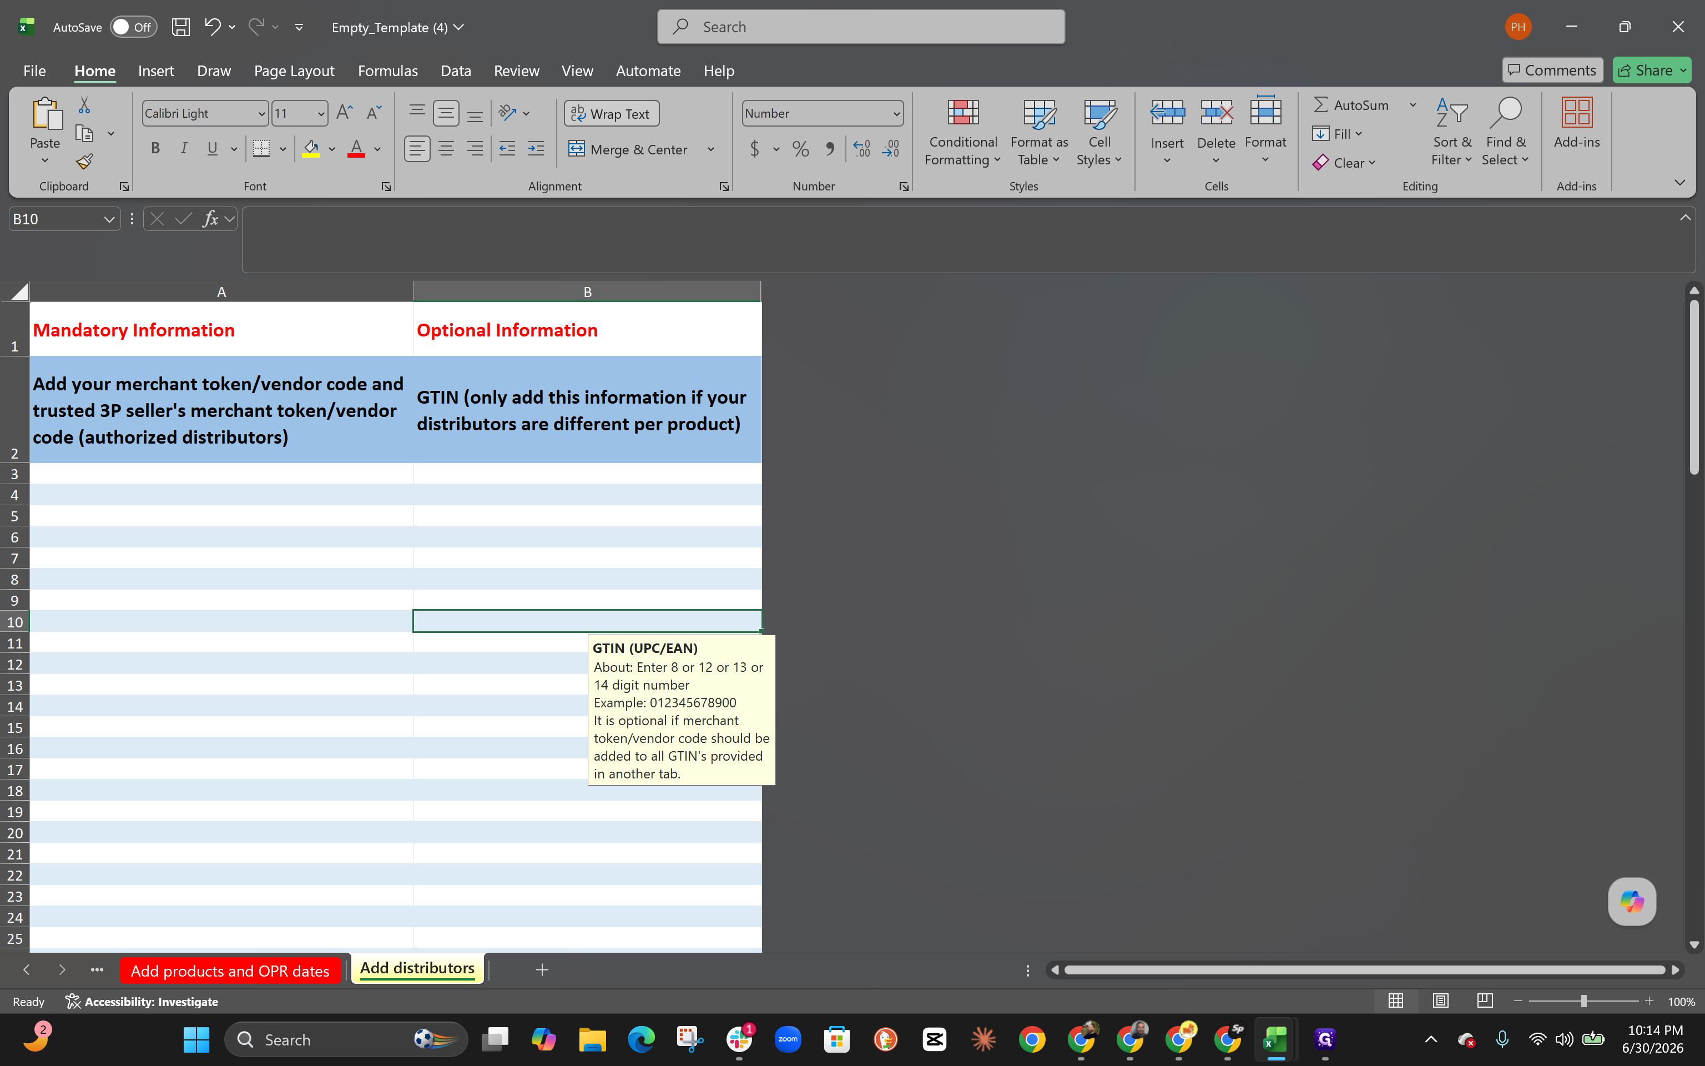The image size is (1705, 1066).
Task: Apply the Borders icon
Action: pyautogui.click(x=261, y=149)
